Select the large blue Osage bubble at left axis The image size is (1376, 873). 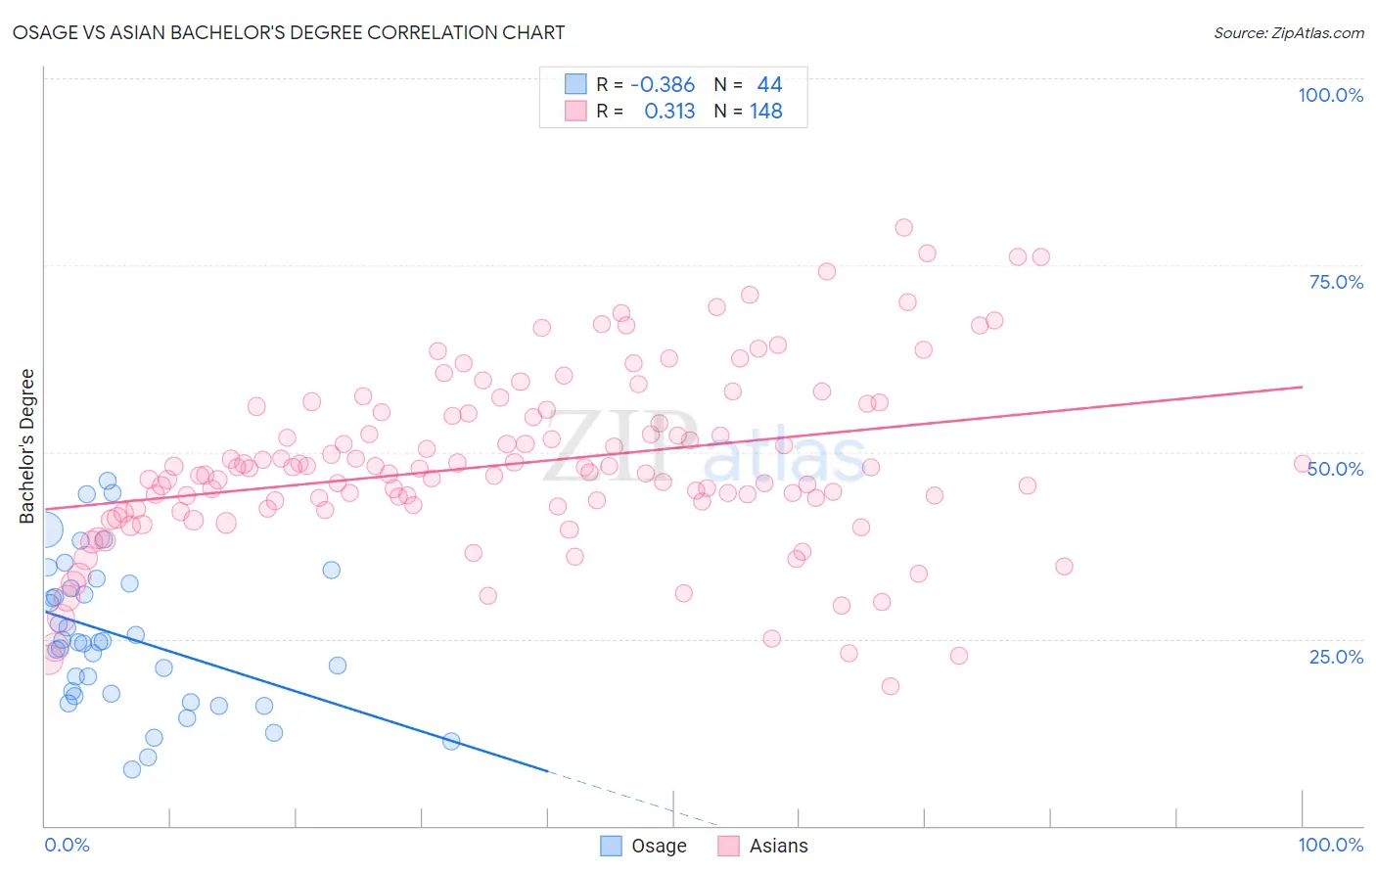44,530
